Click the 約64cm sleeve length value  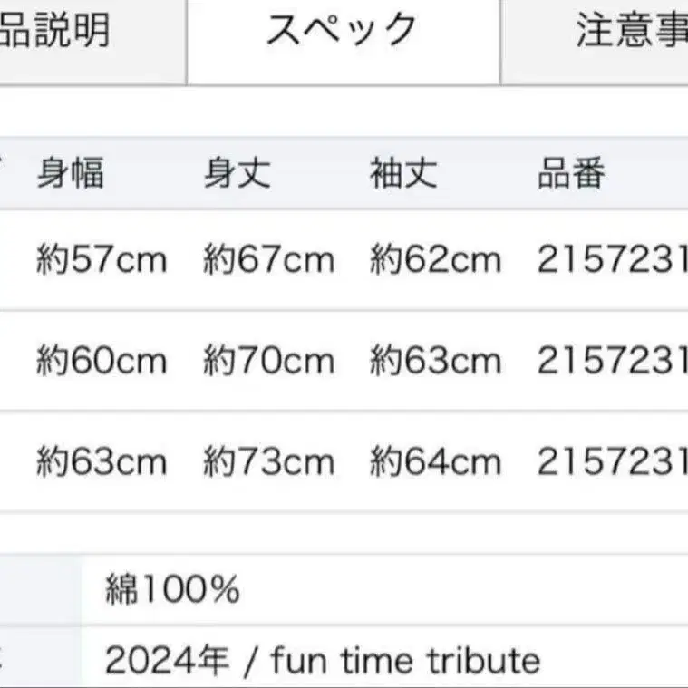pyautogui.click(x=435, y=462)
